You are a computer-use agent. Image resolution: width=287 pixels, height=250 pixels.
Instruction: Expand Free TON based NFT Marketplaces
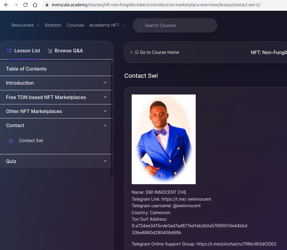(x=105, y=97)
